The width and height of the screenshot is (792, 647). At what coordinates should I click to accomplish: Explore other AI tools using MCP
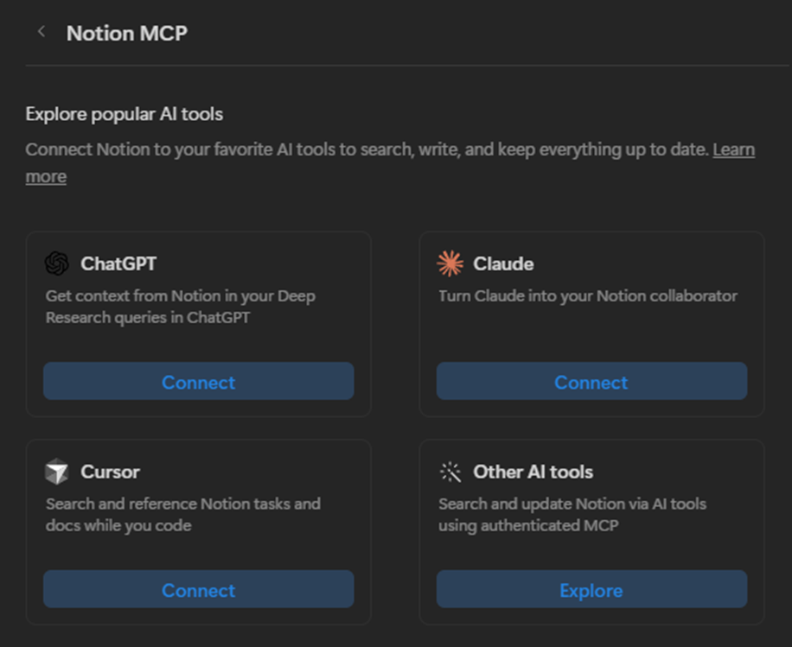pyautogui.click(x=591, y=589)
